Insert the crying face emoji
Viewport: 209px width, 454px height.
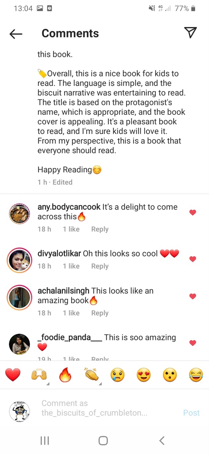(x=117, y=375)
